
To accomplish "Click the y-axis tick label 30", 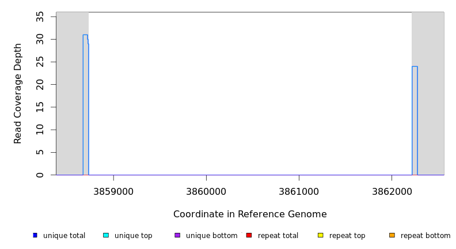I will pyautogui.click(x=40, y=39).
